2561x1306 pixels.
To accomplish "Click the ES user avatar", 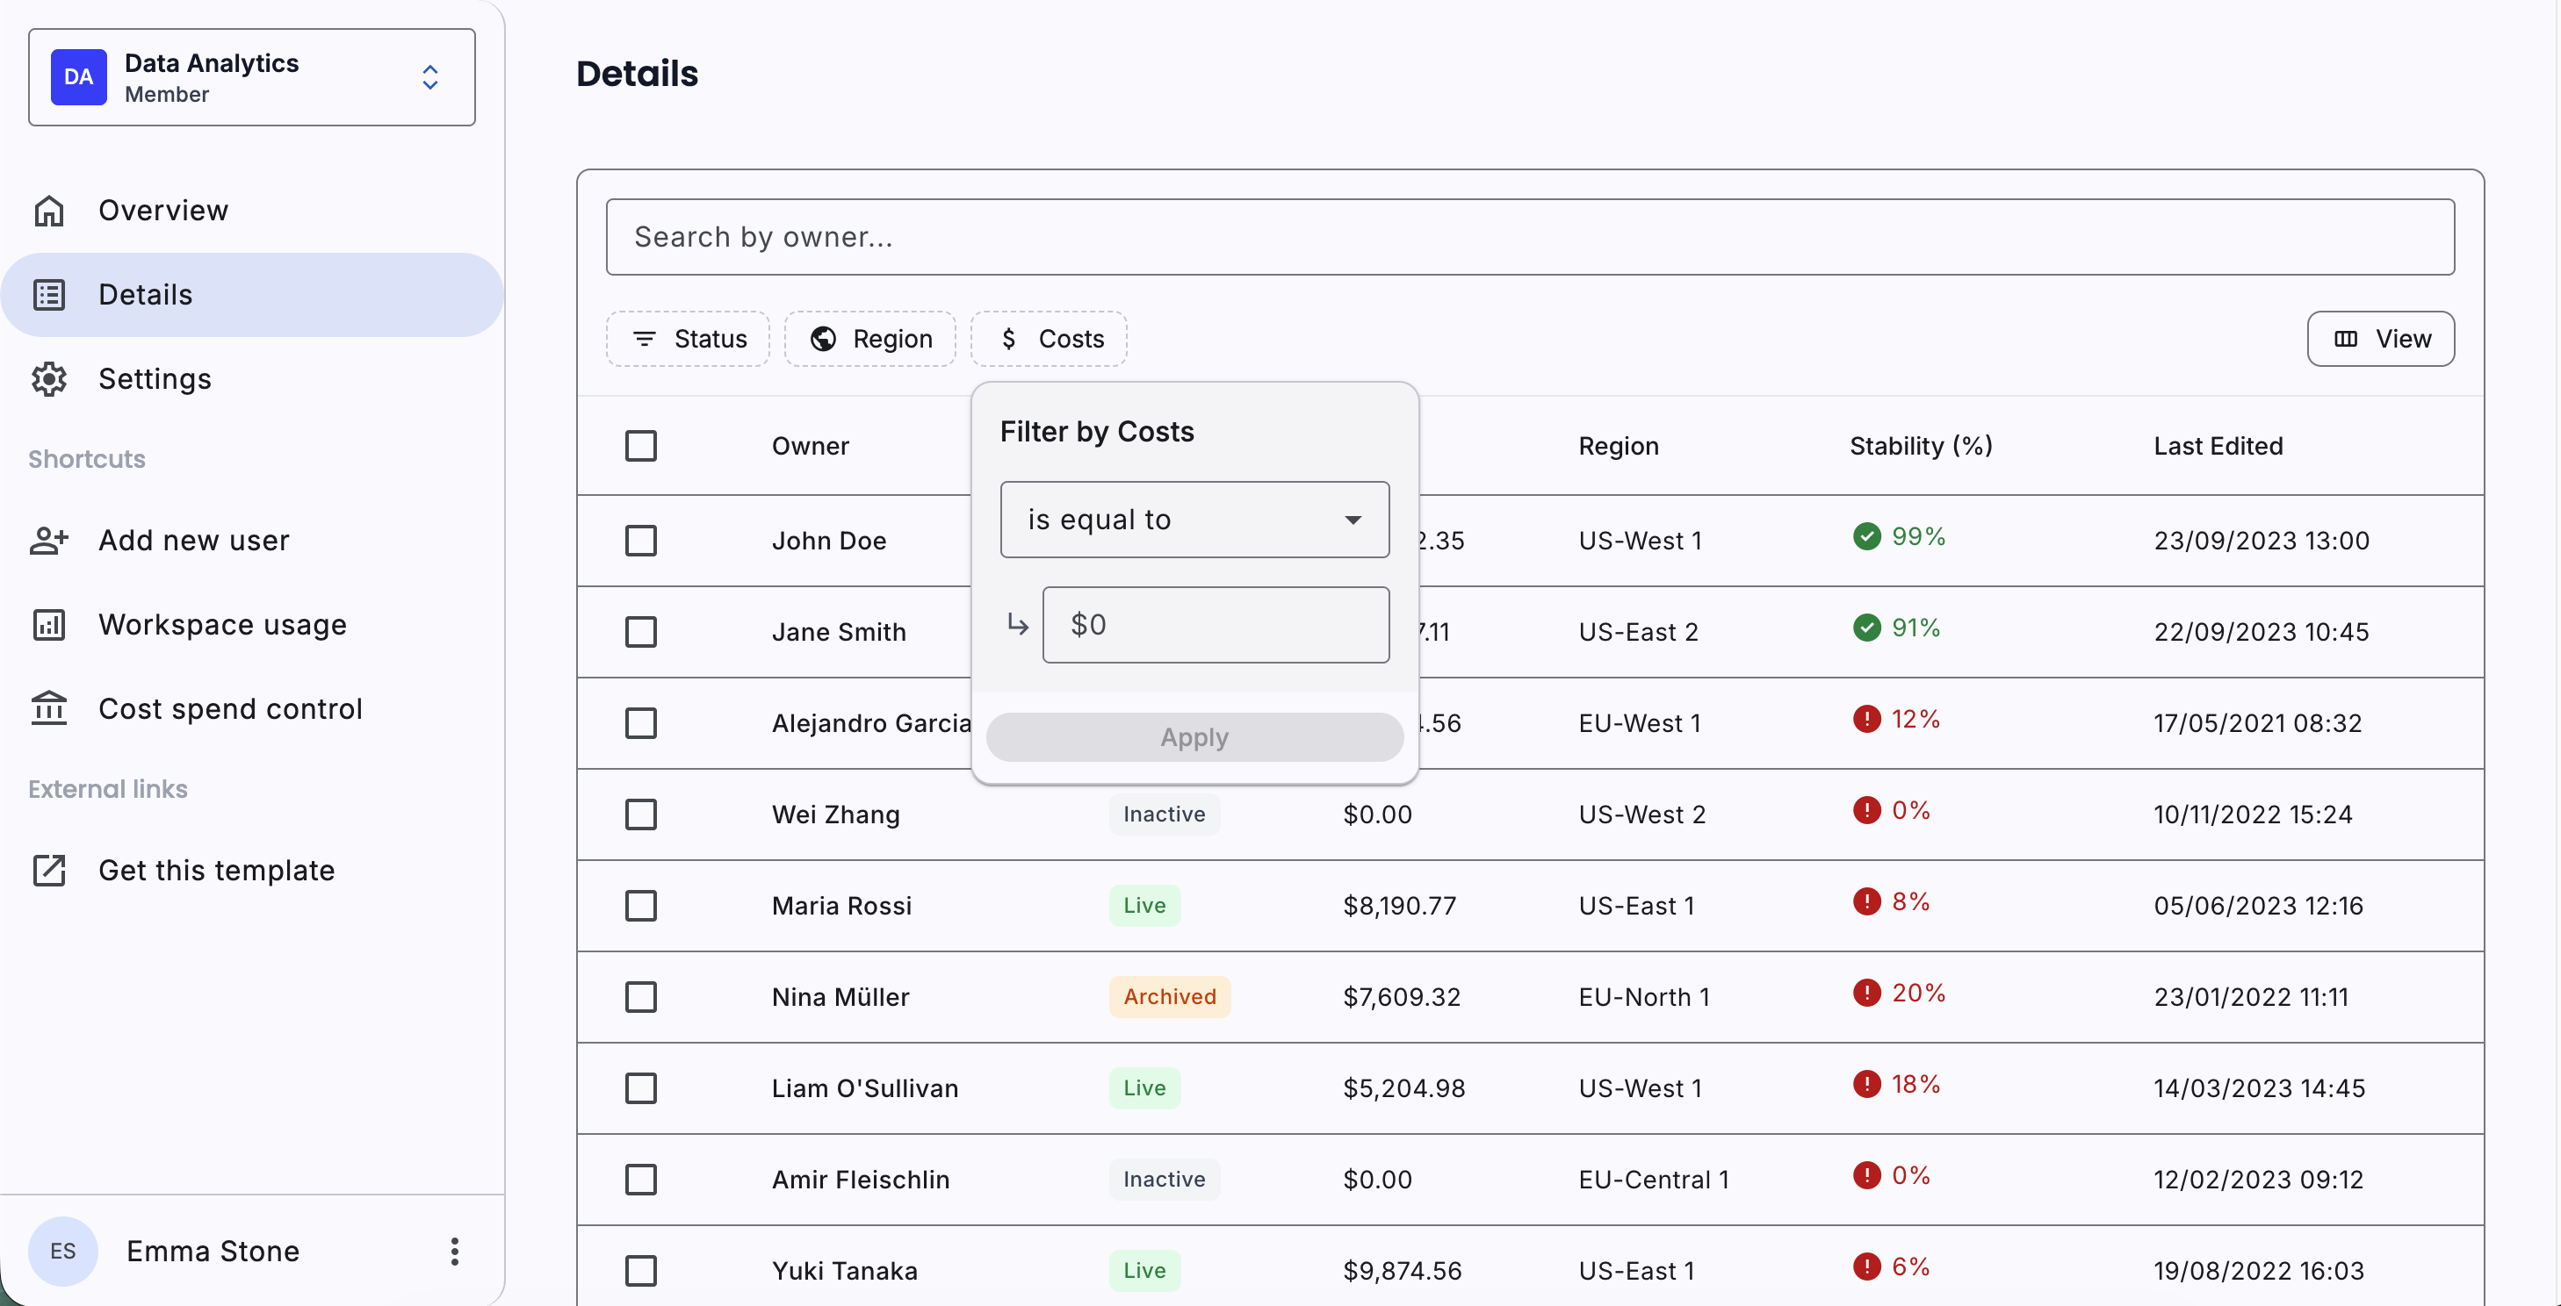I will [62, 1252].
